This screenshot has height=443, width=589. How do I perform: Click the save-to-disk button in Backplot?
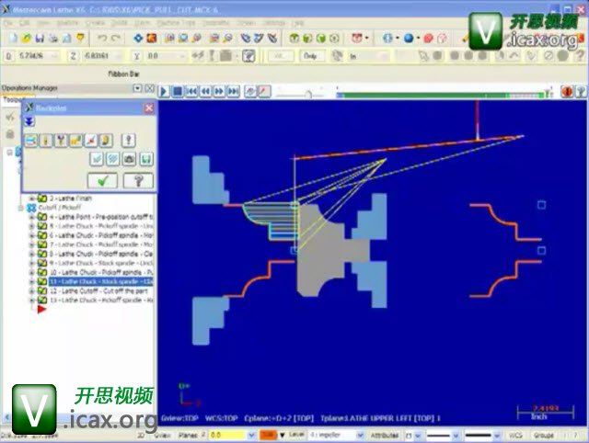coord(146,159)
